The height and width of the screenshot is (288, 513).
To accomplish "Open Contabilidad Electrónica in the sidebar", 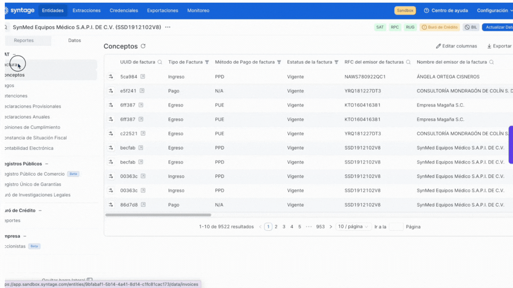I will [x=29, y=148].
